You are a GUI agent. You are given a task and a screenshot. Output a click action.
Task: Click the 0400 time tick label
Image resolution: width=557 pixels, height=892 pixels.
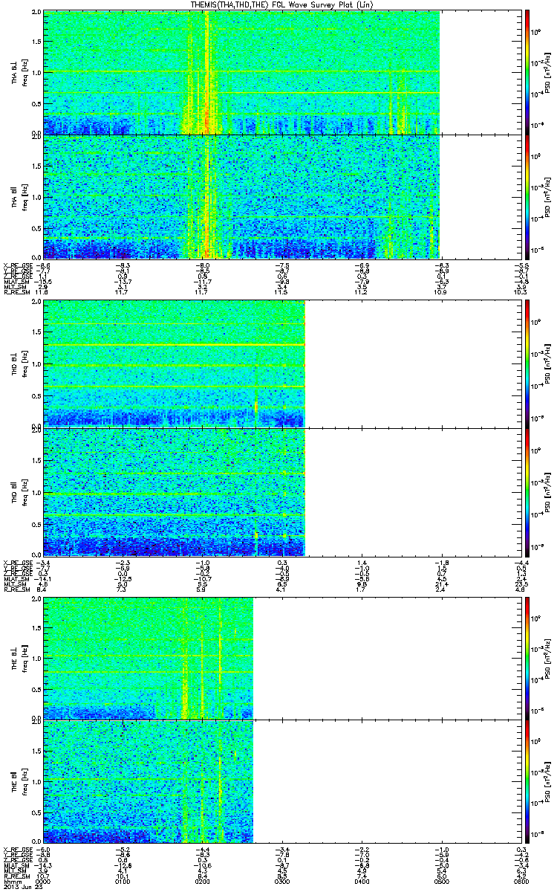pyautogui.click(x=361, y=880)
